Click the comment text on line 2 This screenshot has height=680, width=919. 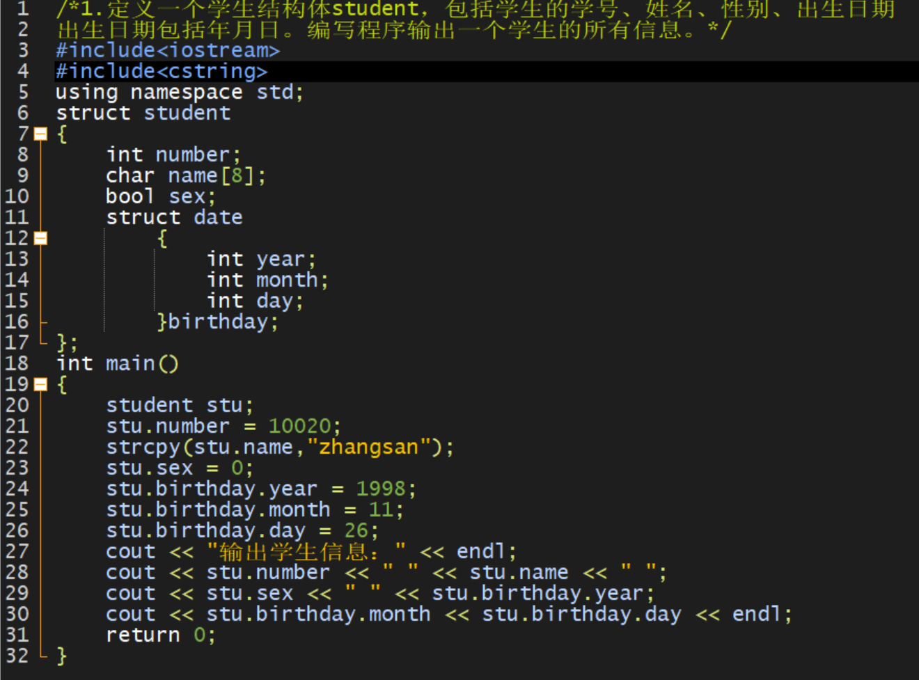tap(394, 30)
